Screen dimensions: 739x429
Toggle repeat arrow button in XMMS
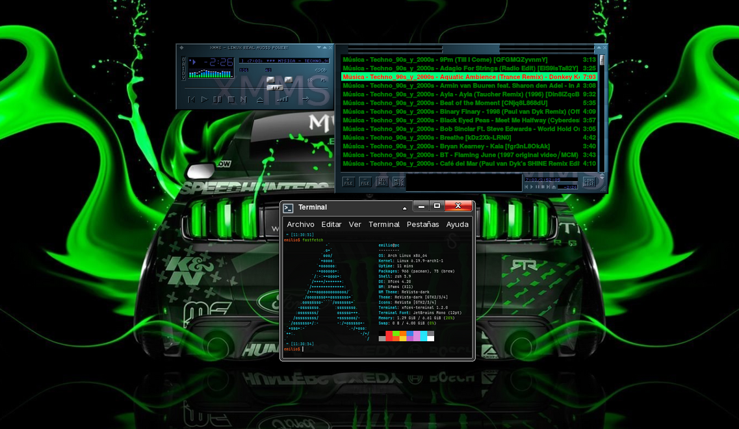coord(305,99)
